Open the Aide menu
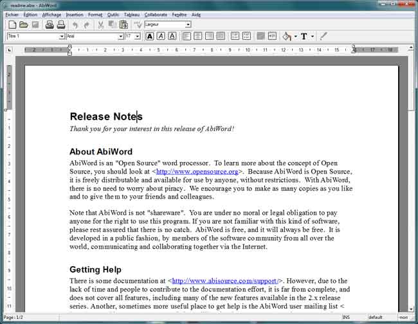This screenshot has height=324, width=418. (x=196, y=15)
